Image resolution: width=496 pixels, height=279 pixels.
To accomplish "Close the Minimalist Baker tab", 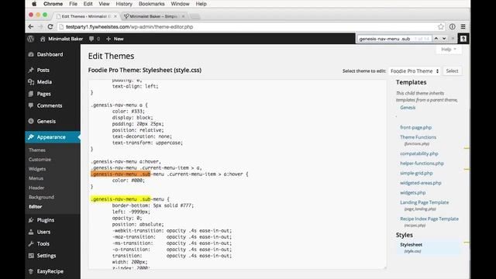I will [183, 16].
